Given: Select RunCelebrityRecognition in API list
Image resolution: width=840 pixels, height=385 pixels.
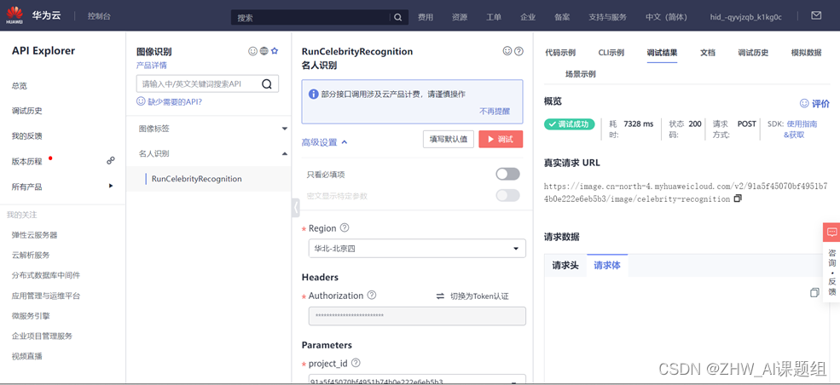Looking at the screenshot, I should (x=197, y=179).
